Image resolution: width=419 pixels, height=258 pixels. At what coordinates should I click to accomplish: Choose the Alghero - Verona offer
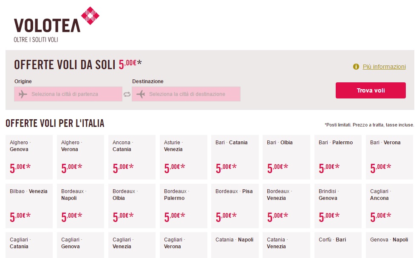tap(80, 157)
